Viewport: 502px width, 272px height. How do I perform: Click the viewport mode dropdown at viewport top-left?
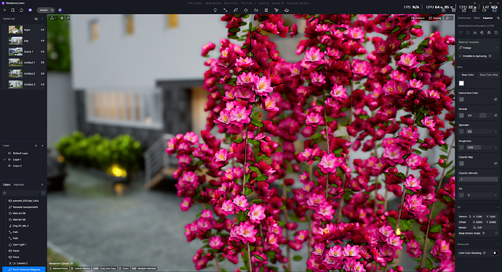click(53, 18)
